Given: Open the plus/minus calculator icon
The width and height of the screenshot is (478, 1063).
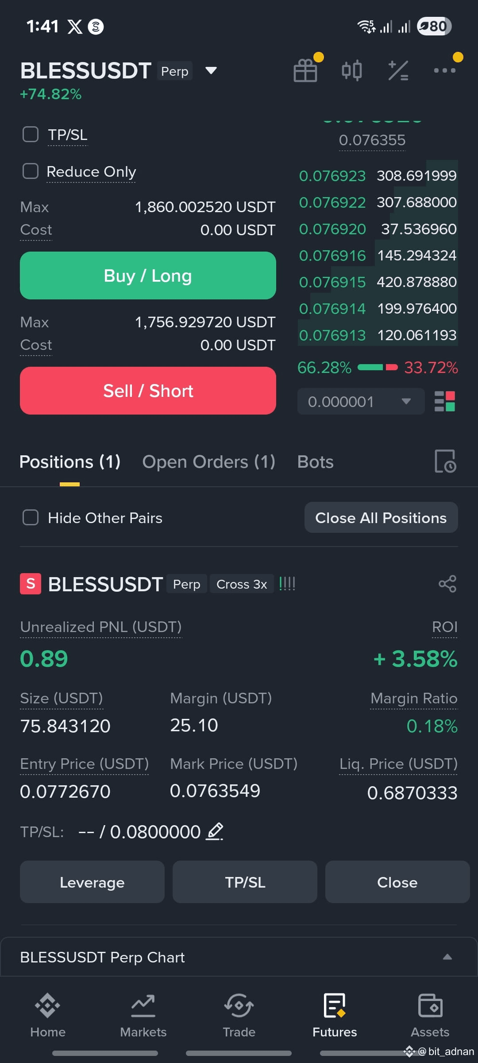Looking at the screenshot, I should pos(398,70).
